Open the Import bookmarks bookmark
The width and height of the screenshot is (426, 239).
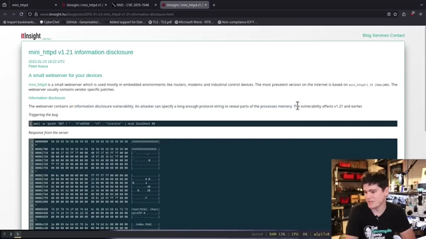pos(19,22)
